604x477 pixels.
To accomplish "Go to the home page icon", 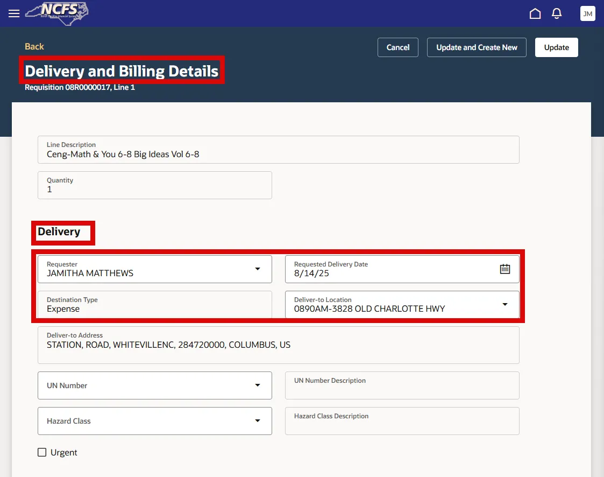I will pyautogui.click(x=535, y=13).
